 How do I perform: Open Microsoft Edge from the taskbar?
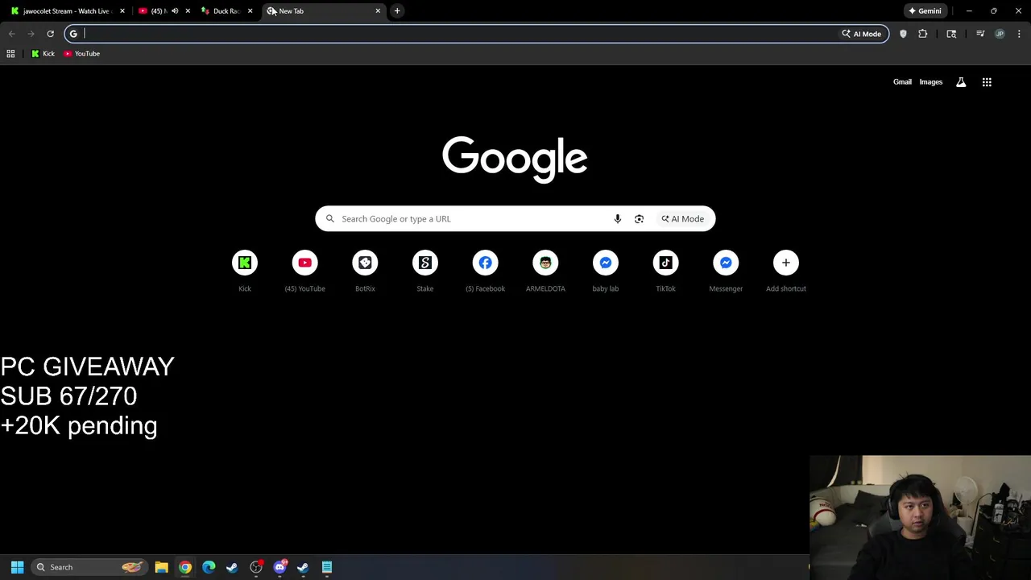click(209, 567)
